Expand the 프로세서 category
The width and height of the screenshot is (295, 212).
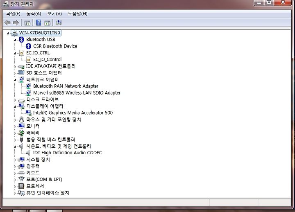[15, 187]
